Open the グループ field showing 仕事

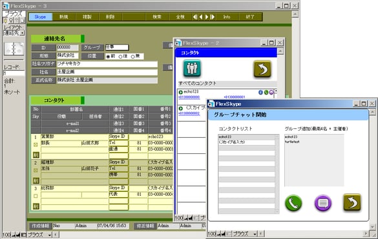tap(117, 48)
